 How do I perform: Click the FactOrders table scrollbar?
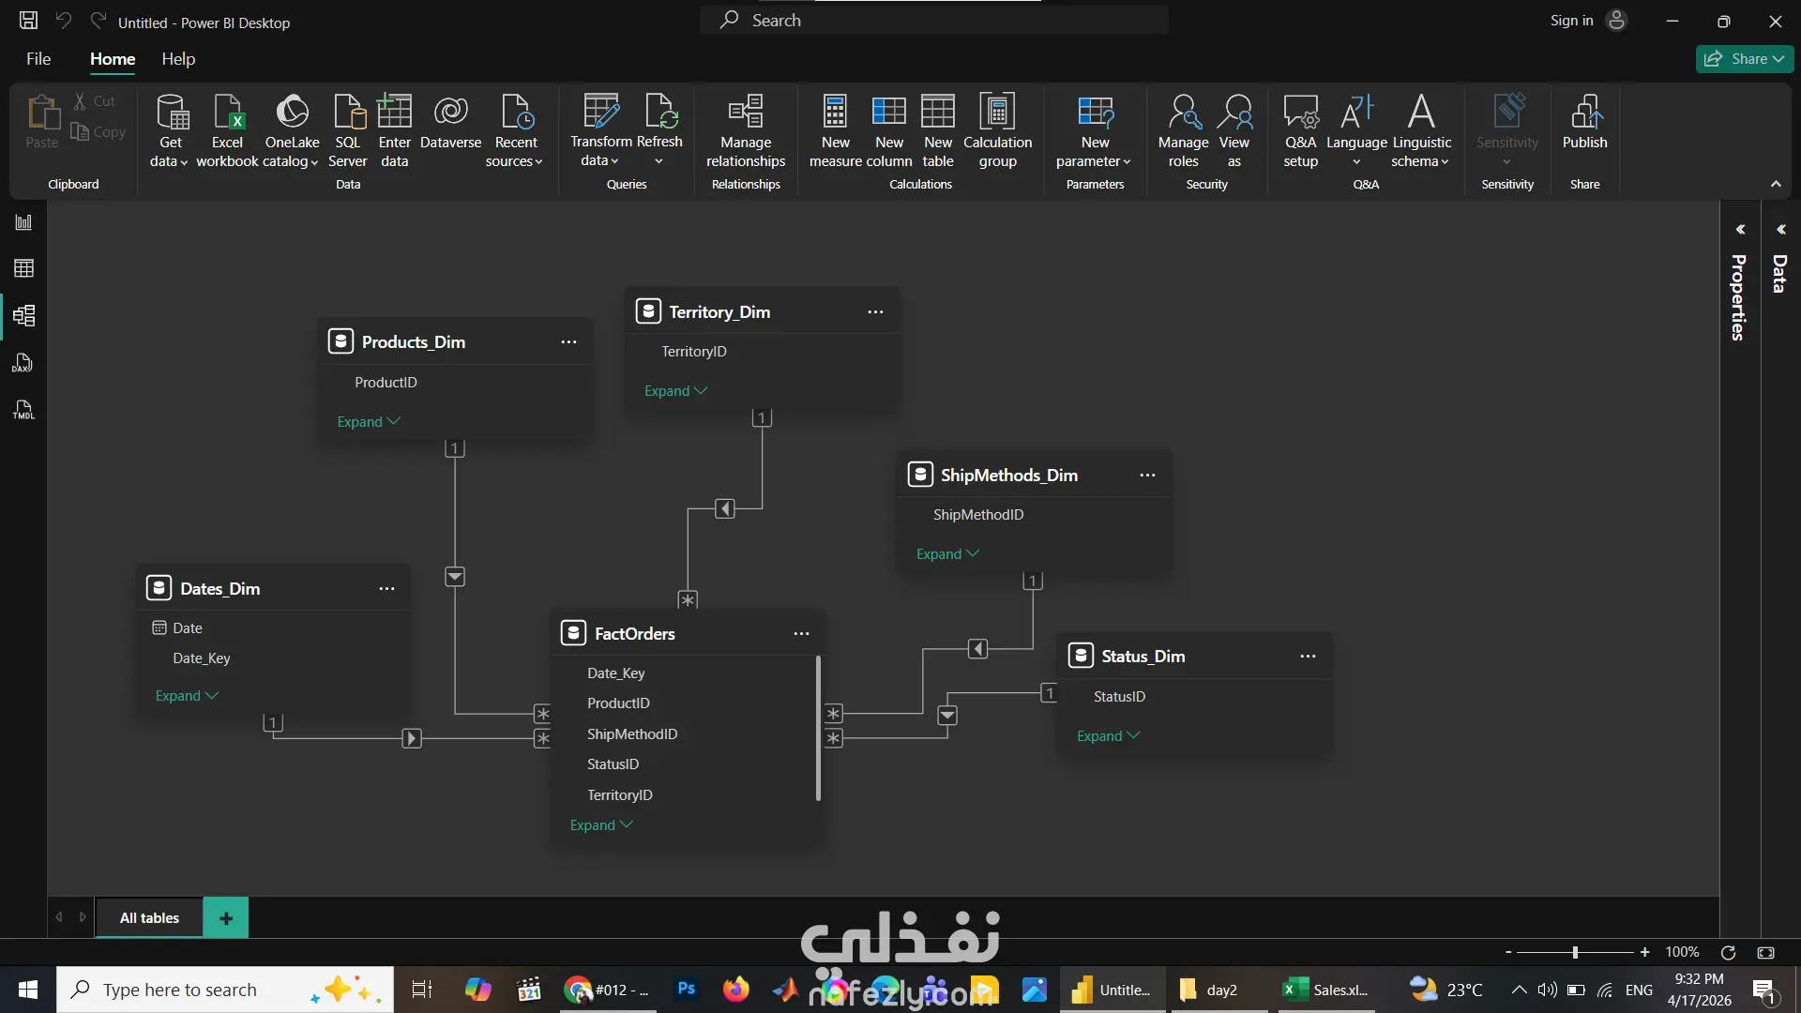point(818,728)
